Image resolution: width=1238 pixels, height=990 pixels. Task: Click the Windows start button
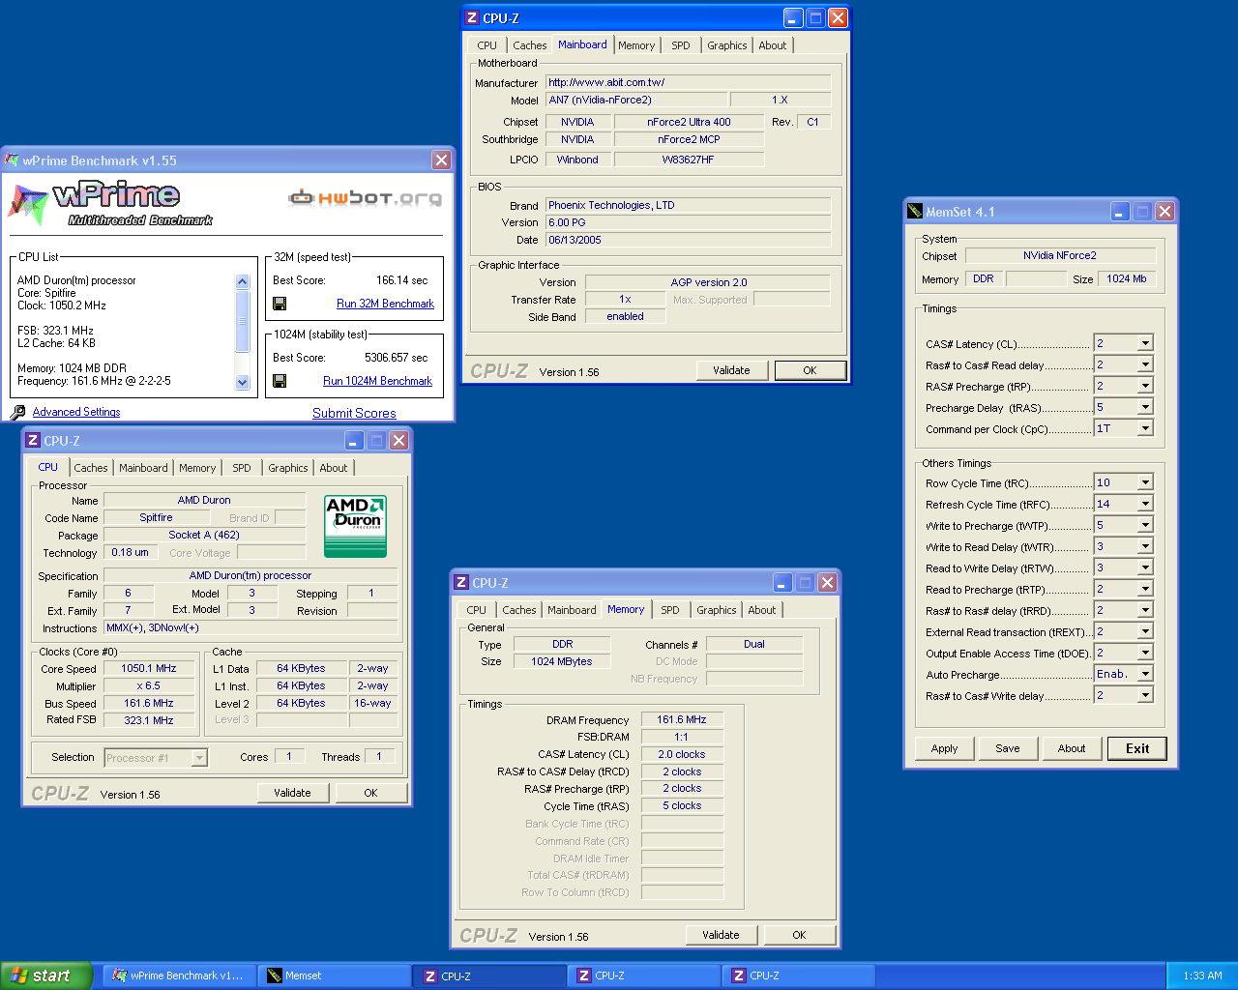point(45,975)
